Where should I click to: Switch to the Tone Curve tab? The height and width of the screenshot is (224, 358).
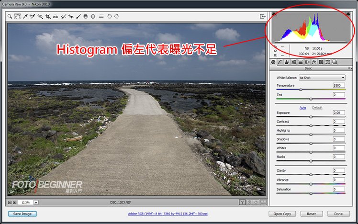(x=280, y=62)
